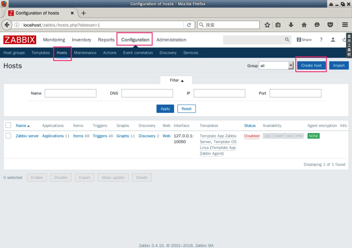Open the Firefox menu hamburger icon

click(x=345, y=25)
